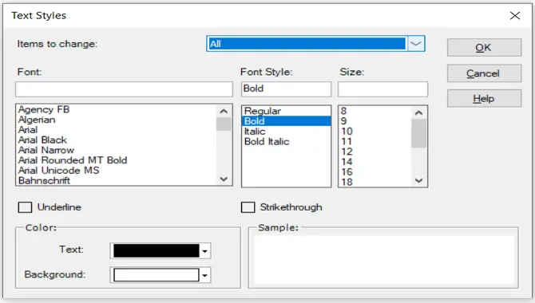This screenshot has width=535, height=303.
Task: Pick size 12 from the size list
Action: pyautogui.click(x=347, y=151)
